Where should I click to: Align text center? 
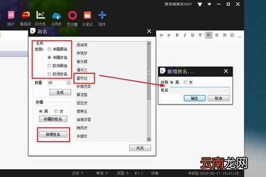217,35
